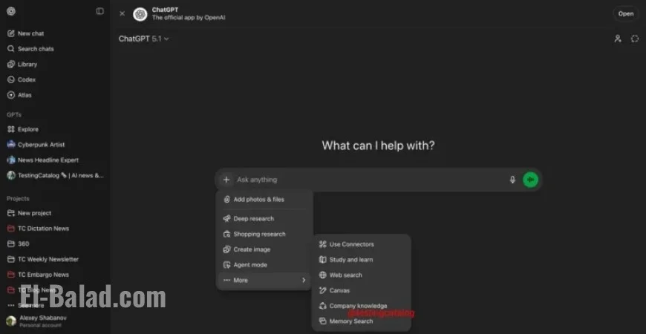Select Create image from menu

[264, 249]
